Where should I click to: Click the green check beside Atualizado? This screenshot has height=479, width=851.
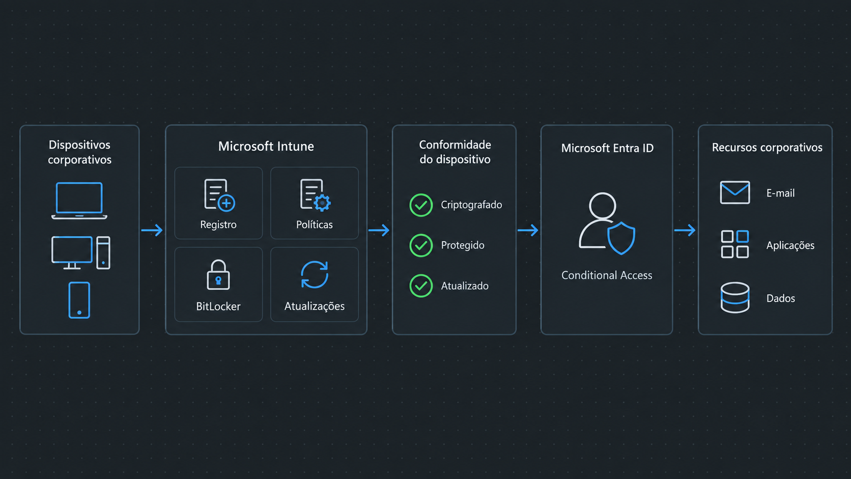[x=421, y=286]
